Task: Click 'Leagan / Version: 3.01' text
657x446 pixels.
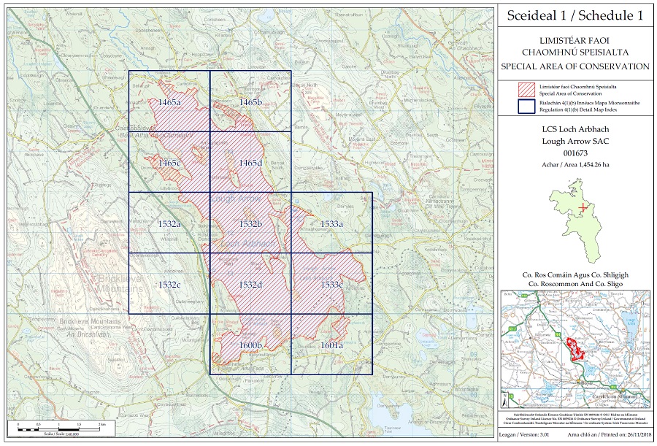Action: (523, 434)
